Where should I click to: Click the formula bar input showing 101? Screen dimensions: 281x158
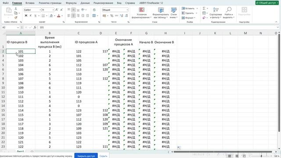[x=157, y=27]
